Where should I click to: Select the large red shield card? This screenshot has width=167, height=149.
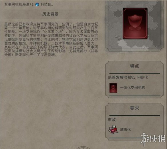[x=135, y=23]
